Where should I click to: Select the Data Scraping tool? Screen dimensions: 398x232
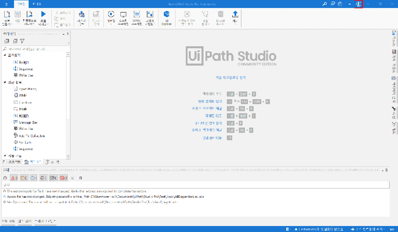tap(136, 18)
